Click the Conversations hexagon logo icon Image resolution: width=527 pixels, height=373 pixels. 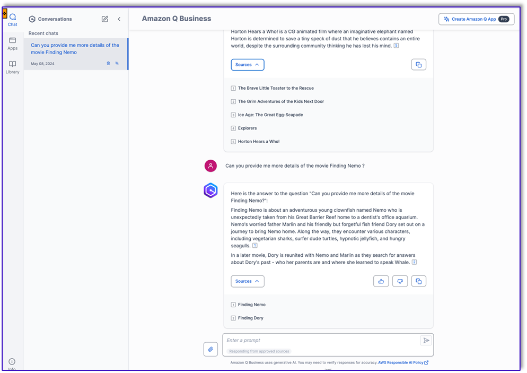(32, 19)
